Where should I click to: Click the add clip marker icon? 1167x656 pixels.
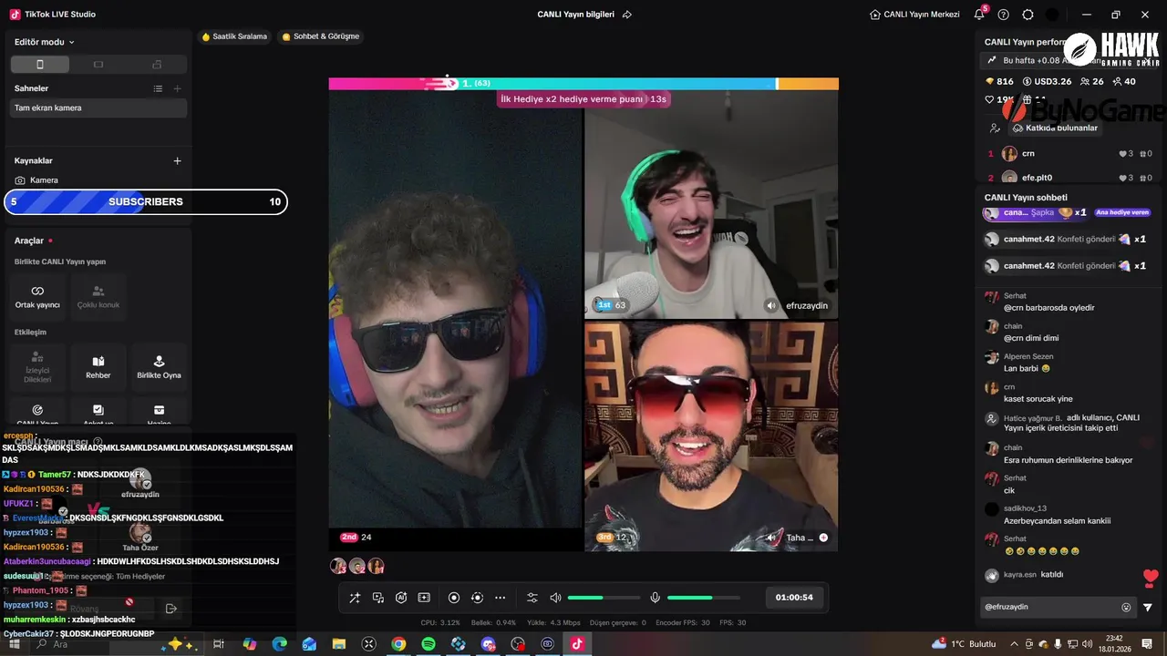click(x=424, y=598)
